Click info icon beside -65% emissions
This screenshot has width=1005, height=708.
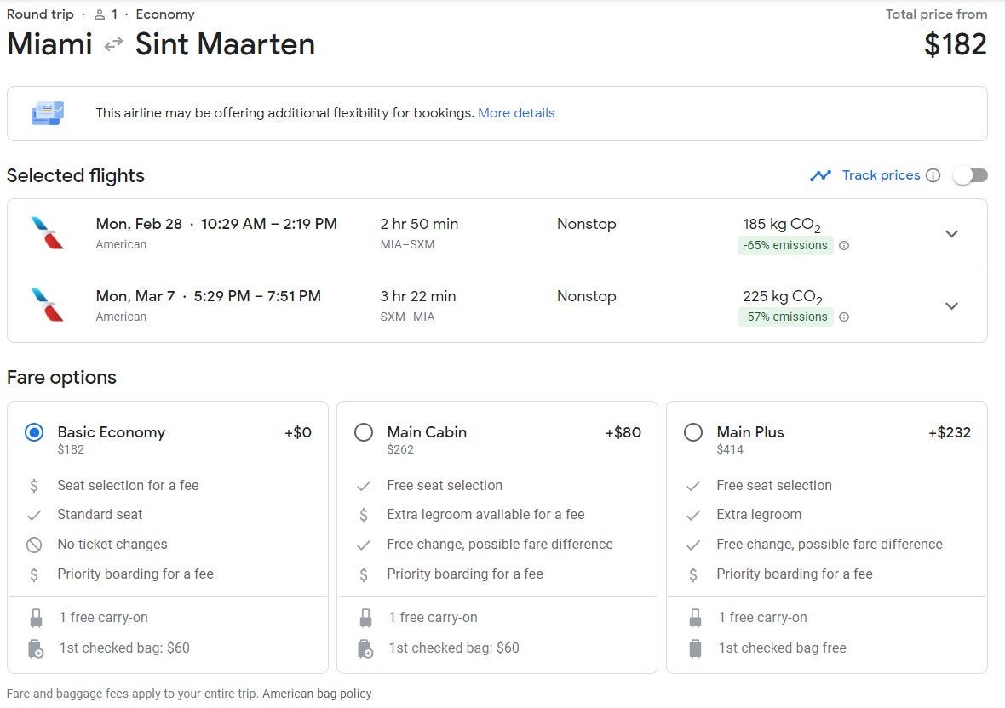844,246
